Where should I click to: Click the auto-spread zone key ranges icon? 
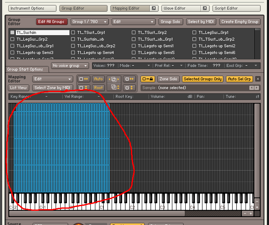[x=84, y=79]
